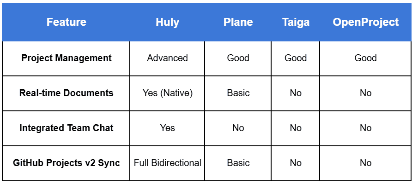
Task: Select the Project Management row label
Action: 66,58
